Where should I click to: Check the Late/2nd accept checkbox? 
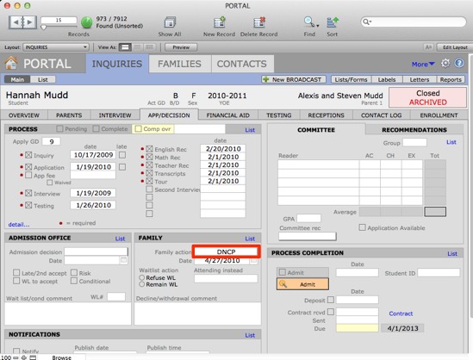coord(16,273)
